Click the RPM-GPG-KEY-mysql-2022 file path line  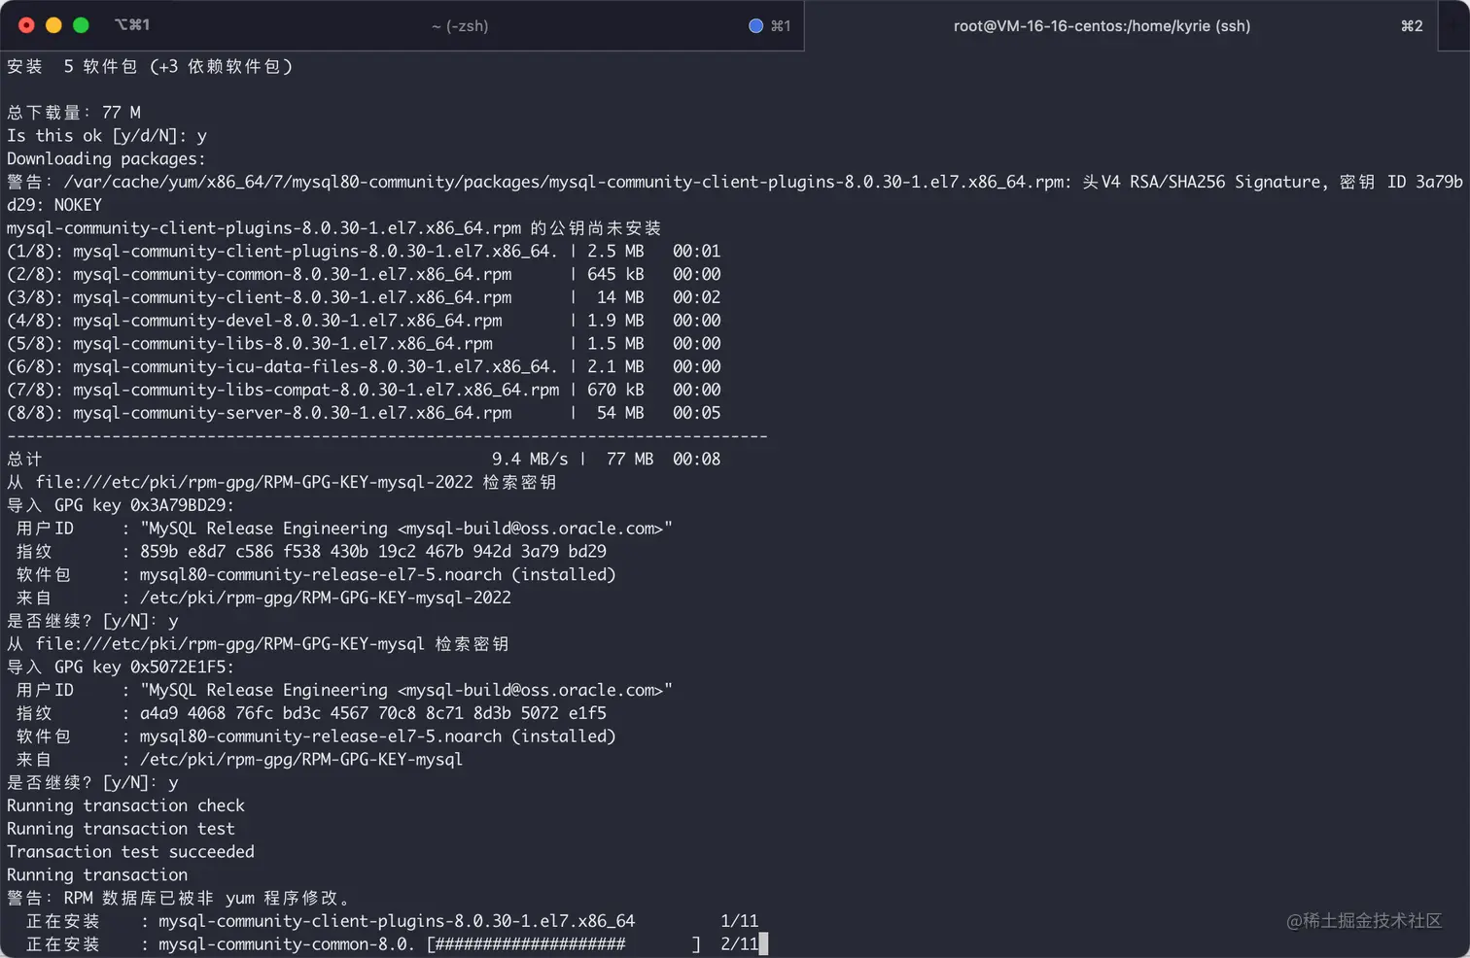coord(282,482)
